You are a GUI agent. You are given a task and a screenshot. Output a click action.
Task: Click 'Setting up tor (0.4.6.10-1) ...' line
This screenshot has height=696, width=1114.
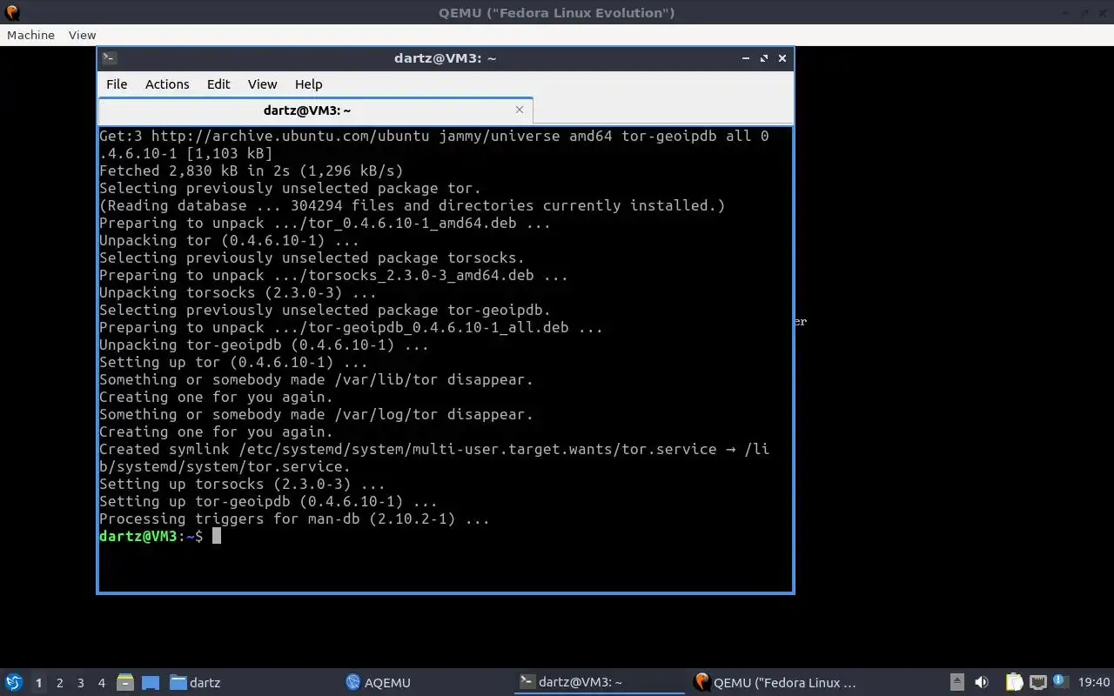click(233, 362)
